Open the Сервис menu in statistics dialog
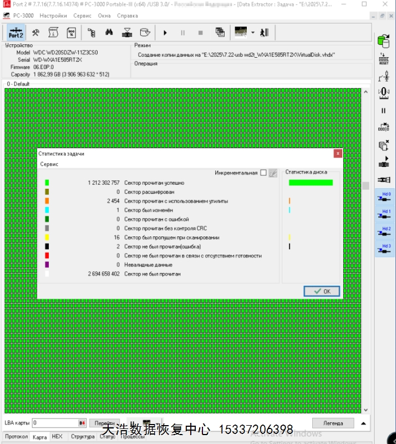Image resolution: width=396 pixels, height=444 pixels. click(x=49, y=164)
